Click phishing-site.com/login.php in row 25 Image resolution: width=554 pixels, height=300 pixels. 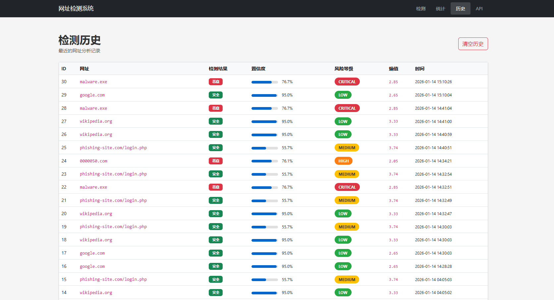point(113,148)
